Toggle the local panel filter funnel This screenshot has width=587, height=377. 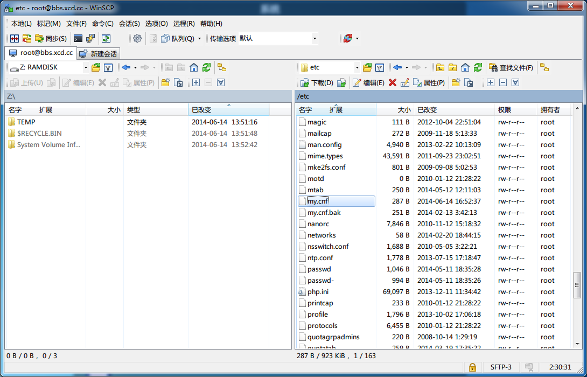click(108, 67)
